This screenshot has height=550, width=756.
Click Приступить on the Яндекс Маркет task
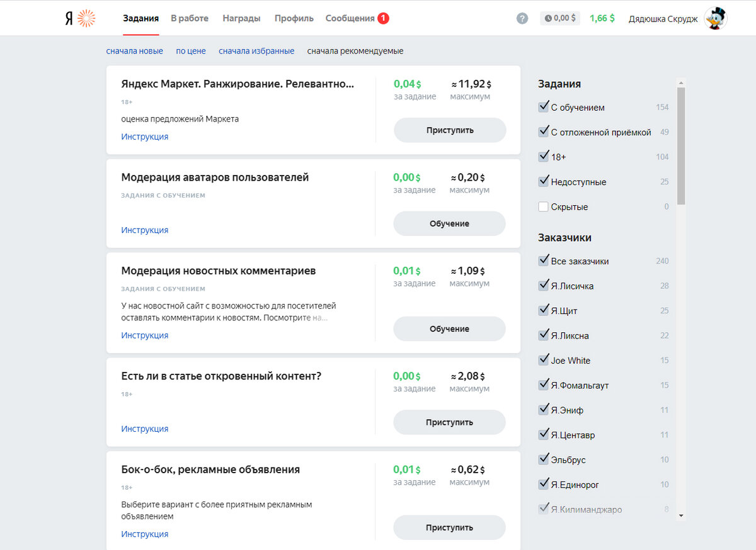449,130
